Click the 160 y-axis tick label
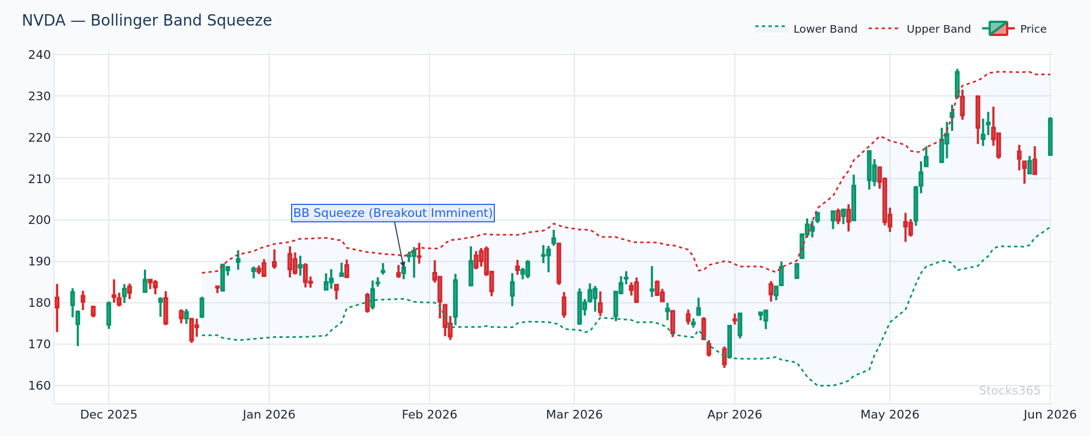Screen dimensions: 1090x436 (39, 386)
